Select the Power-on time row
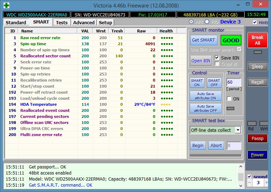This screenshot has height=192, width=271. (96, 68)
